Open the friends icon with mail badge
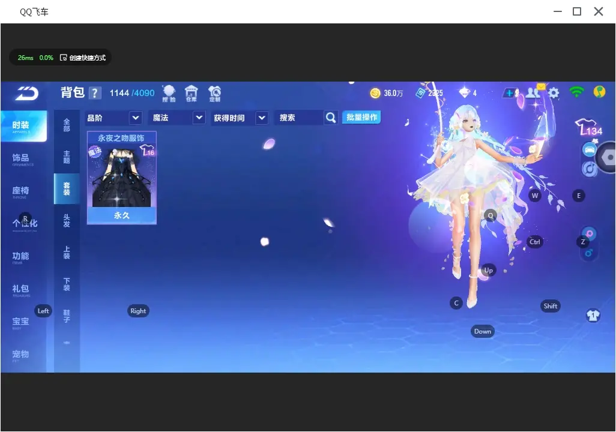Viewport: 616px width, 432px height. pyautogui.click(x=534, y=92)
